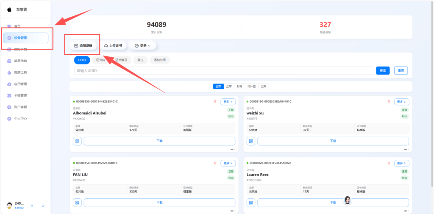
Task: Click the floating assistant avatar icon
Action: (x=348, y=200)
